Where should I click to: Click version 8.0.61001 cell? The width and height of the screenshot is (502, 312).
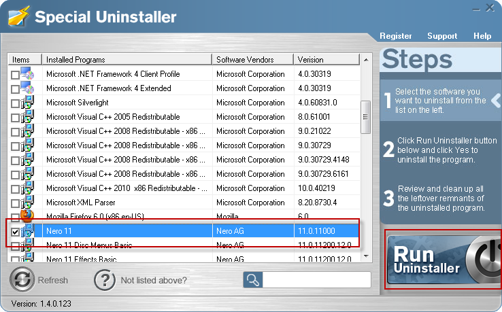click(314, 117)
